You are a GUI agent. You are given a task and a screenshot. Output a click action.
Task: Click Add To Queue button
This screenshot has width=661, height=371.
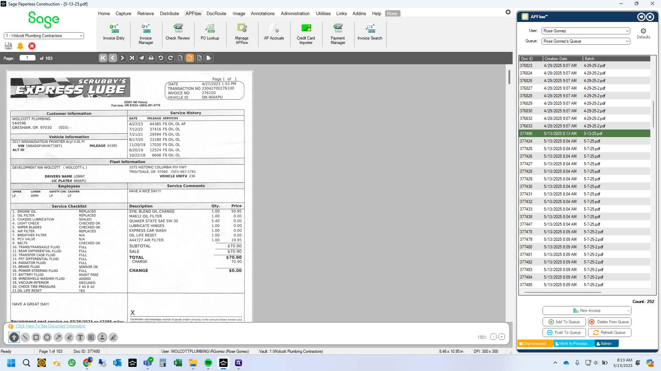[x=564, y=322]
